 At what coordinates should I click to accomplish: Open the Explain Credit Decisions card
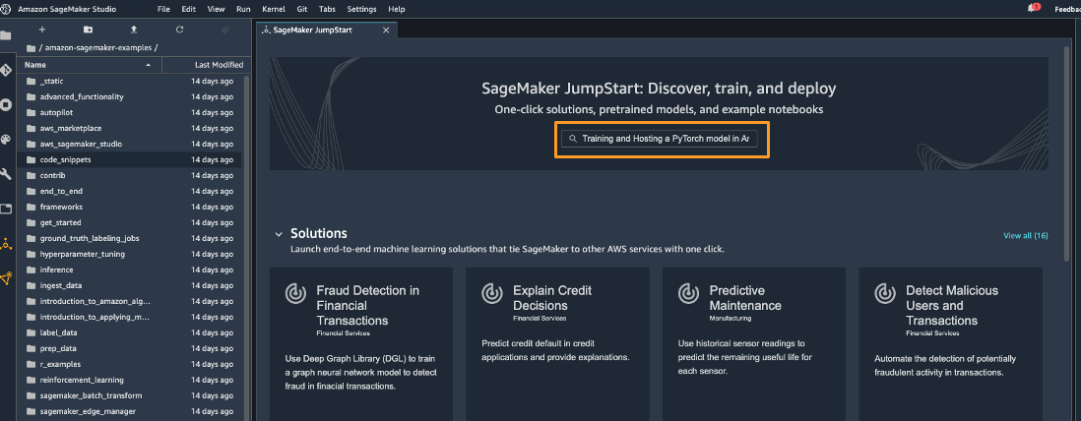[558, 344]
